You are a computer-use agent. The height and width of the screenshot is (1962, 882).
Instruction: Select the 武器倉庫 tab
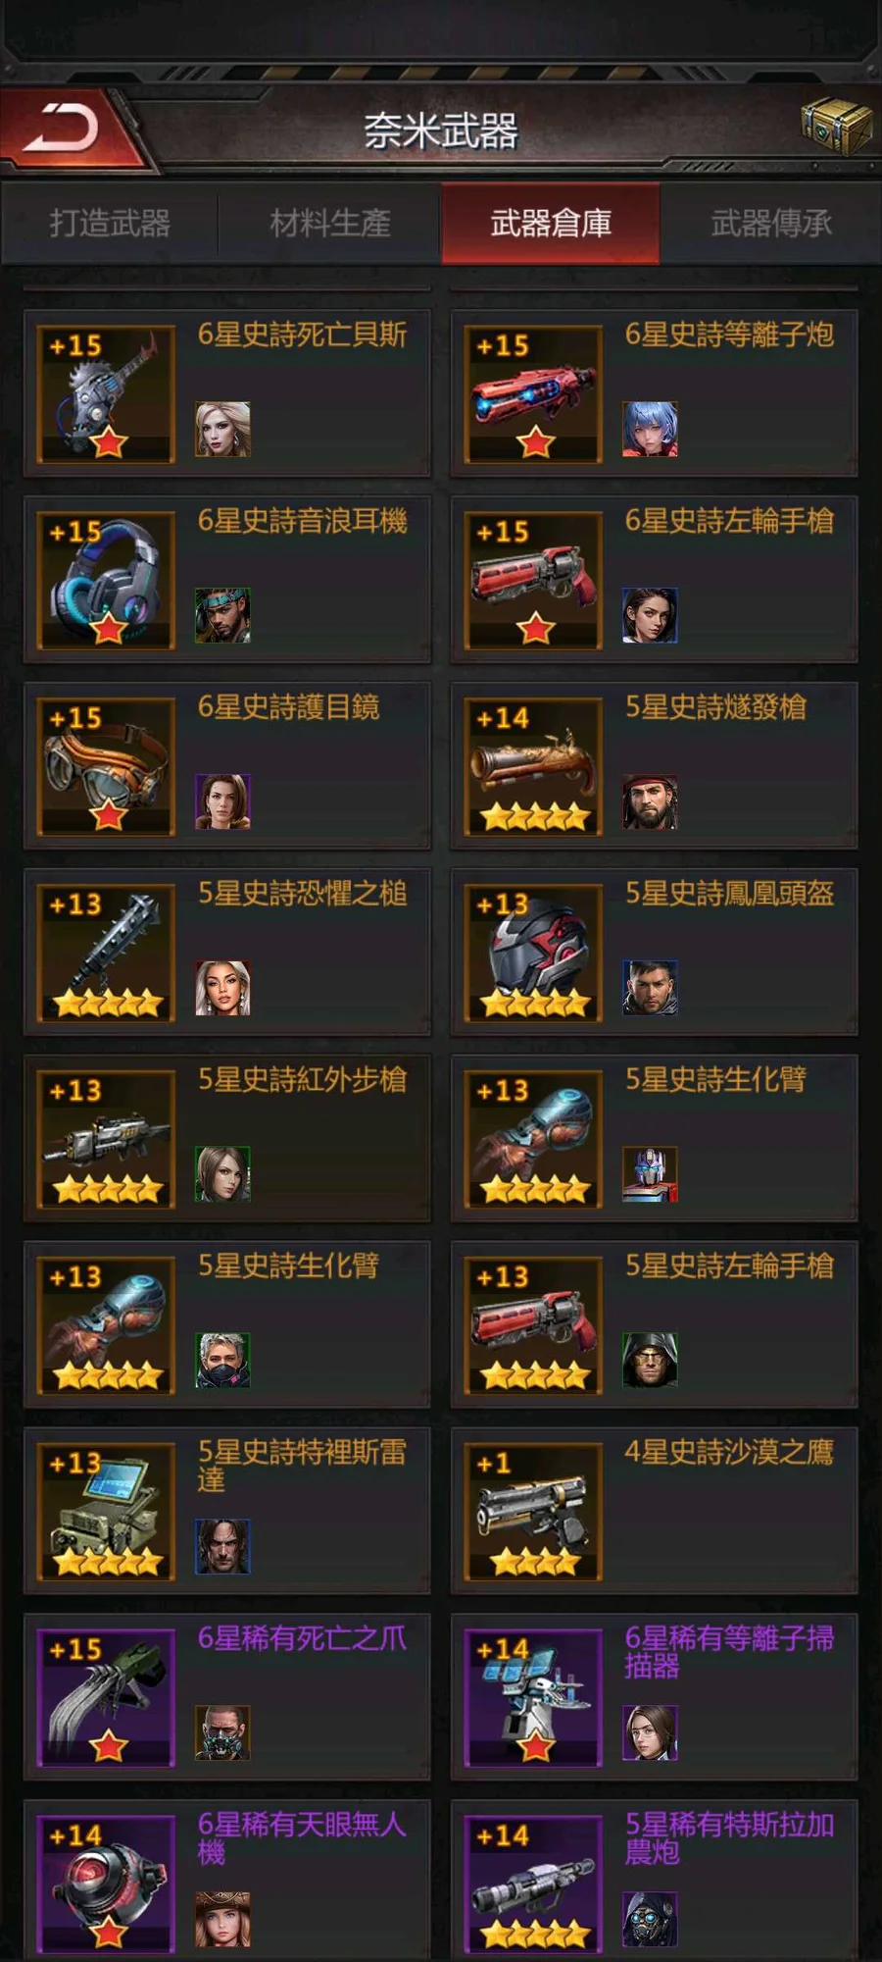(551, 224)
